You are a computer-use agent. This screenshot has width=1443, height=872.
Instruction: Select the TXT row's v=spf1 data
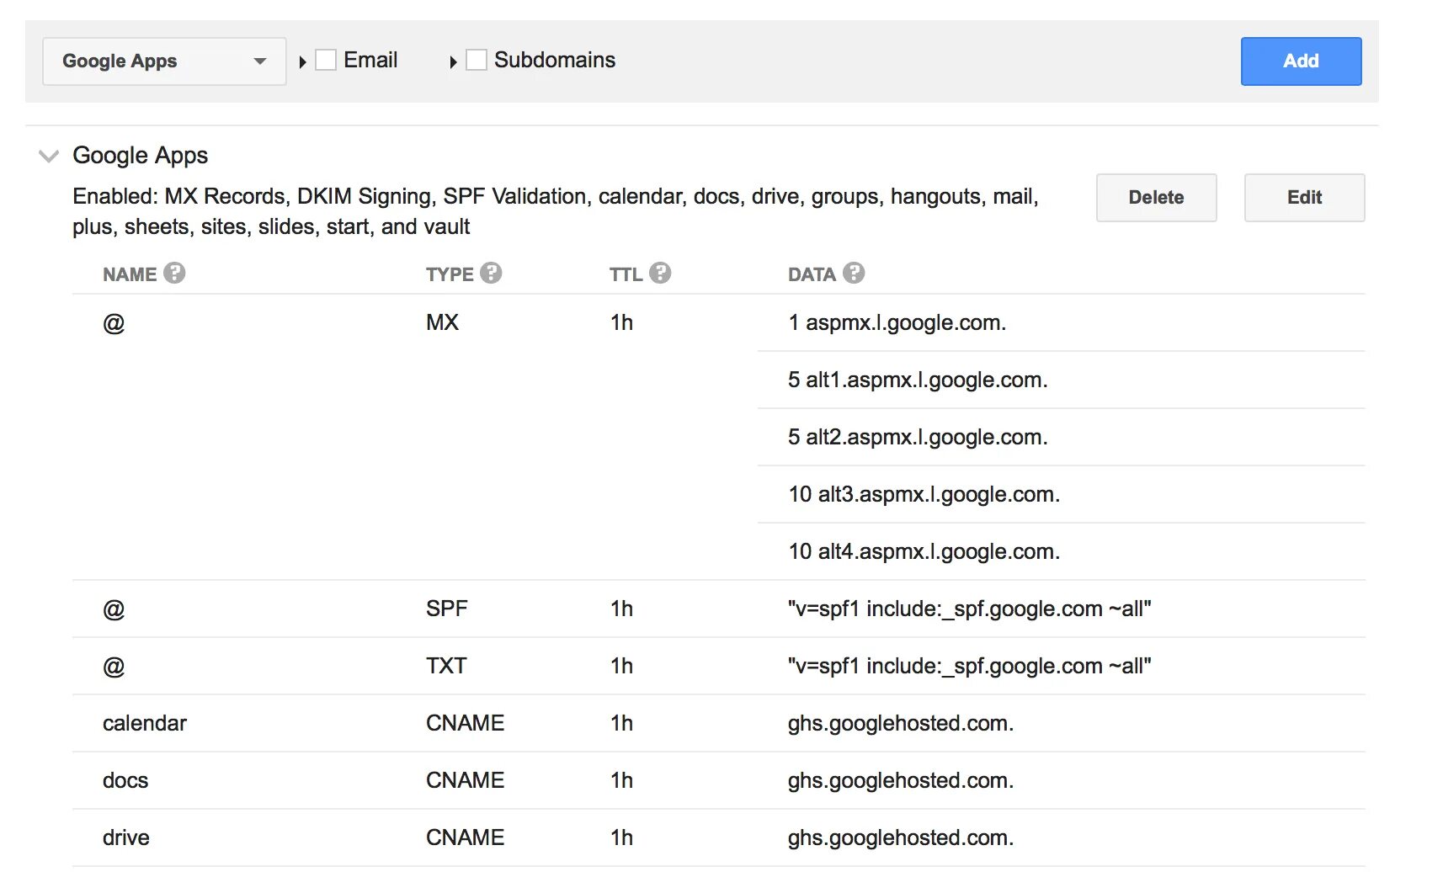point(969,666)
